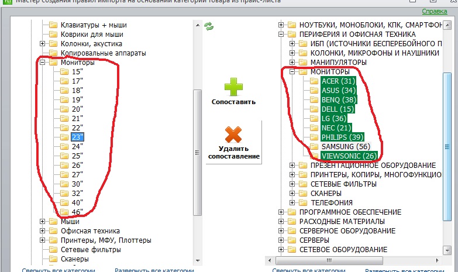The image size is (458, 272).
Task: Select Клавиатуры + мыши category
Action: [94, 25]
